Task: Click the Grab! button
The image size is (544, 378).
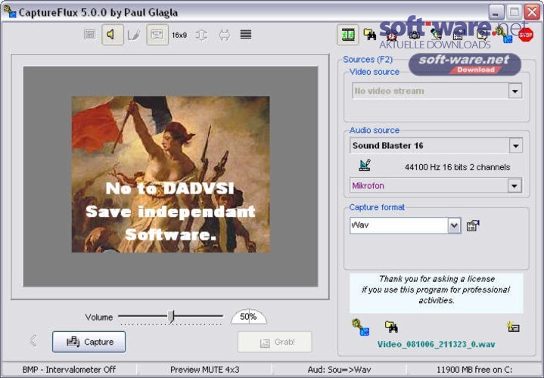Action: point(275,342)
